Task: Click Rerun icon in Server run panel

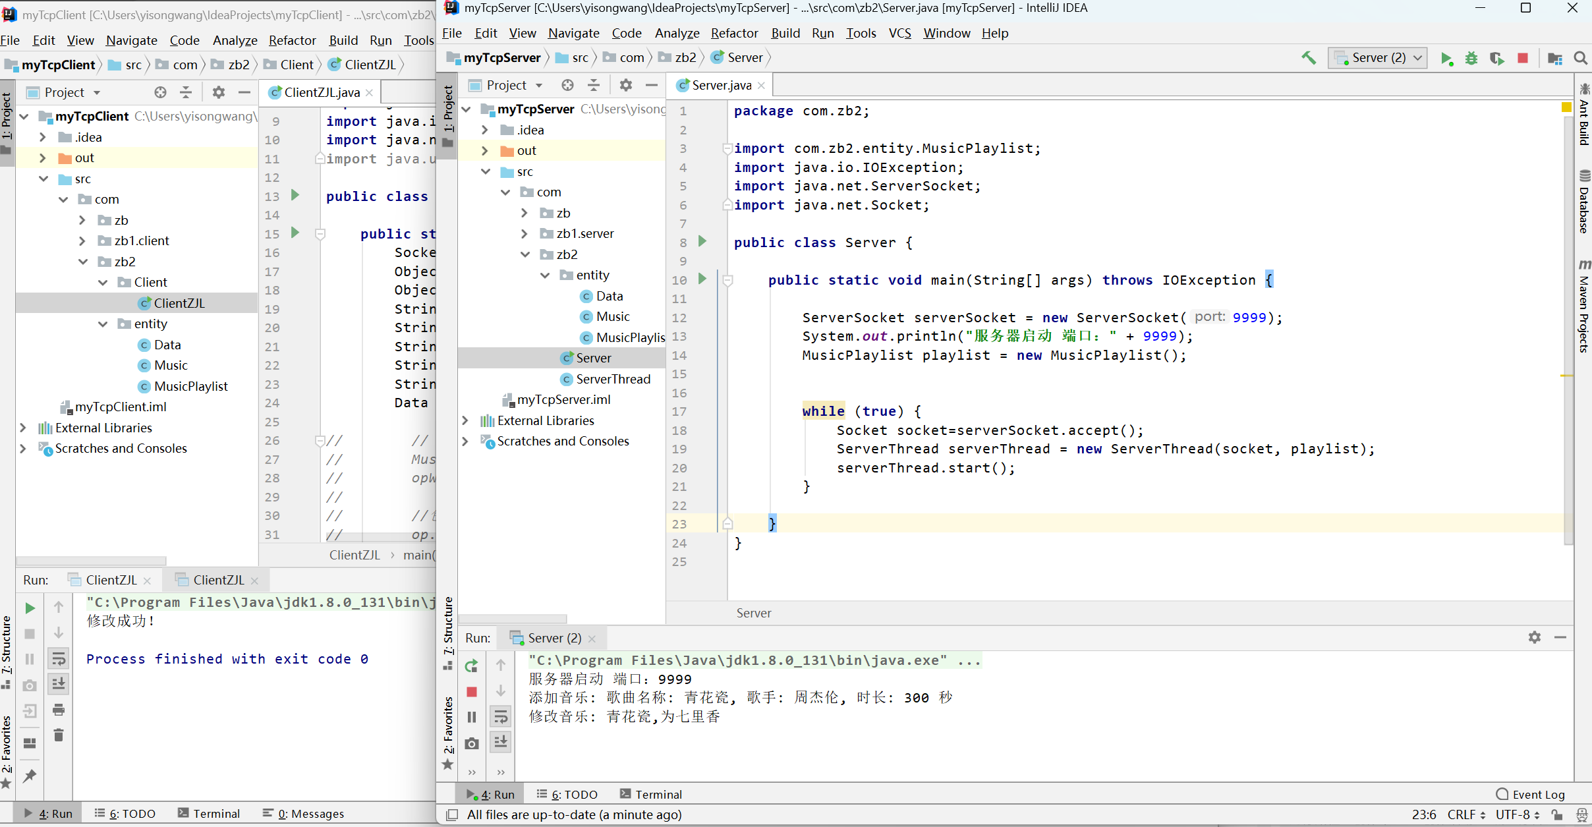Action: (471, 666)
